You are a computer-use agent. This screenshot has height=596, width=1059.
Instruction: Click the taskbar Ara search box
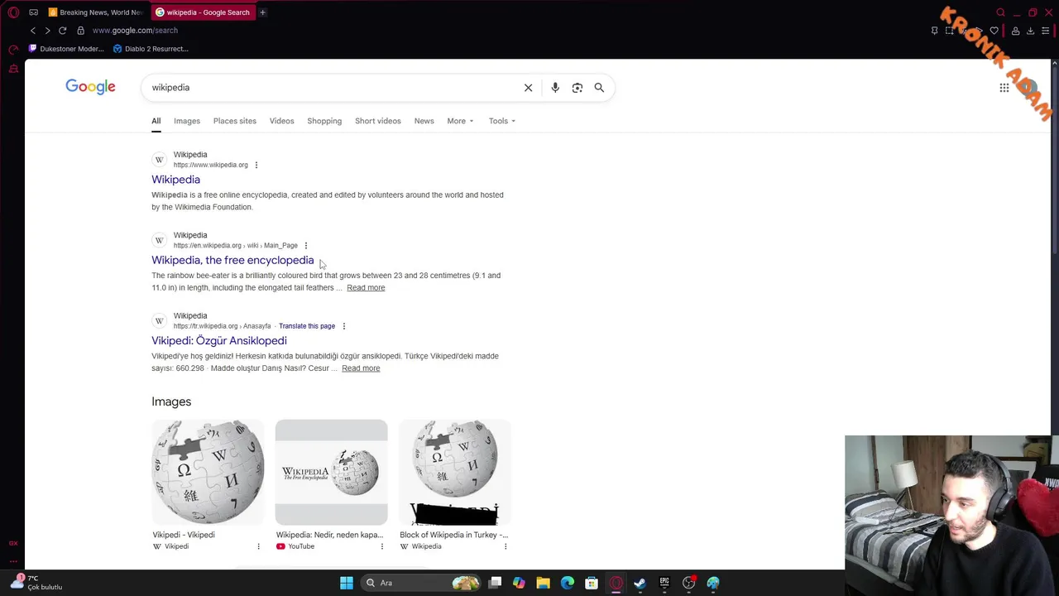coord(422,583)
